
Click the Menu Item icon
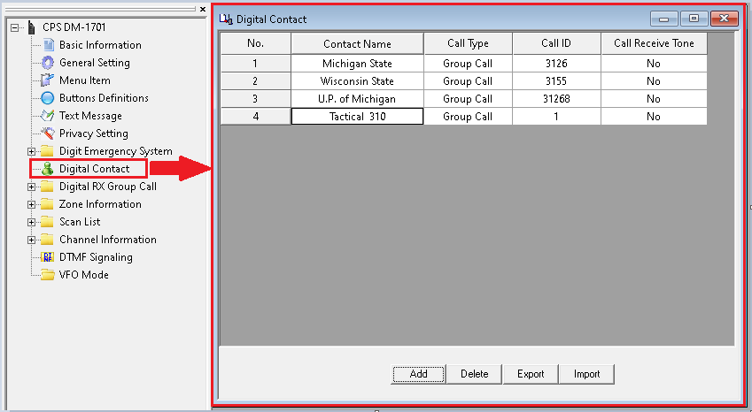click(x=48, y=80)
